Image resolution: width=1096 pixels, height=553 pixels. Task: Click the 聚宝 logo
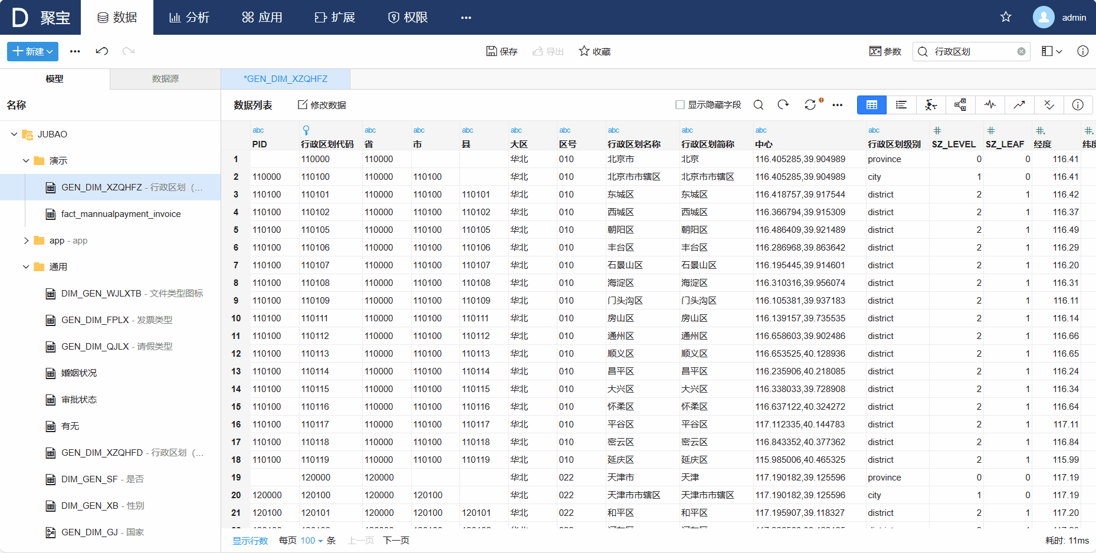(41, 18)
